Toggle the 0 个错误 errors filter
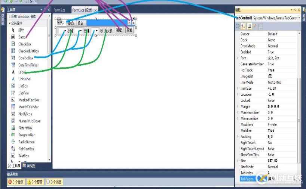This screenshot has height=189, width=306. (x=16, y=182)
